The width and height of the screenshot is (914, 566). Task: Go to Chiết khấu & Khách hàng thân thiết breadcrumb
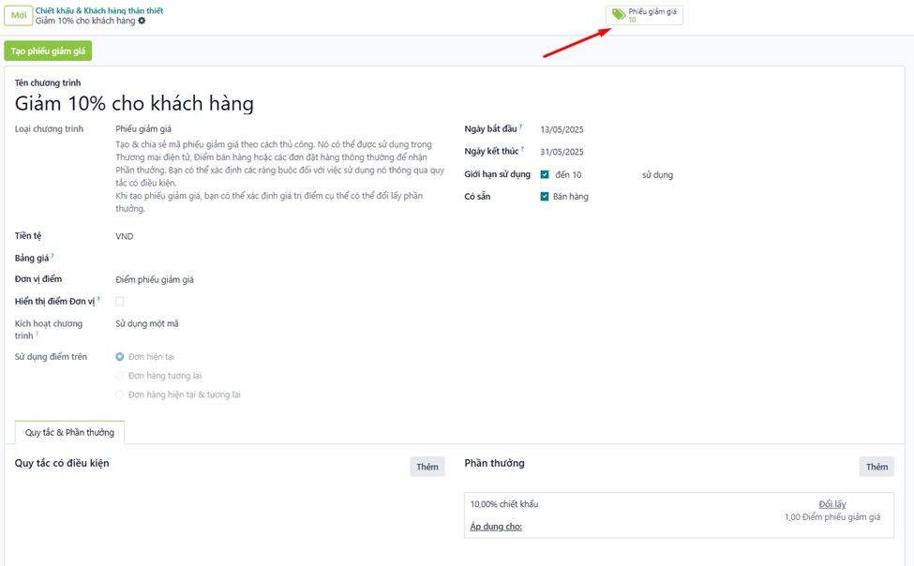click(99, 10)
